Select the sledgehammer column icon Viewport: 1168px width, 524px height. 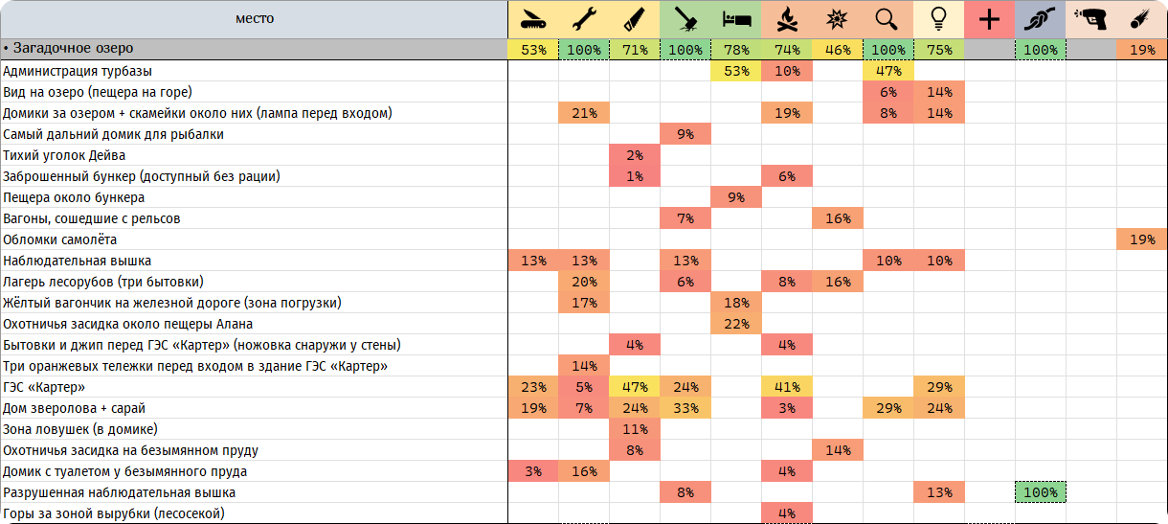pyautogui.click(x=685, y=19)
